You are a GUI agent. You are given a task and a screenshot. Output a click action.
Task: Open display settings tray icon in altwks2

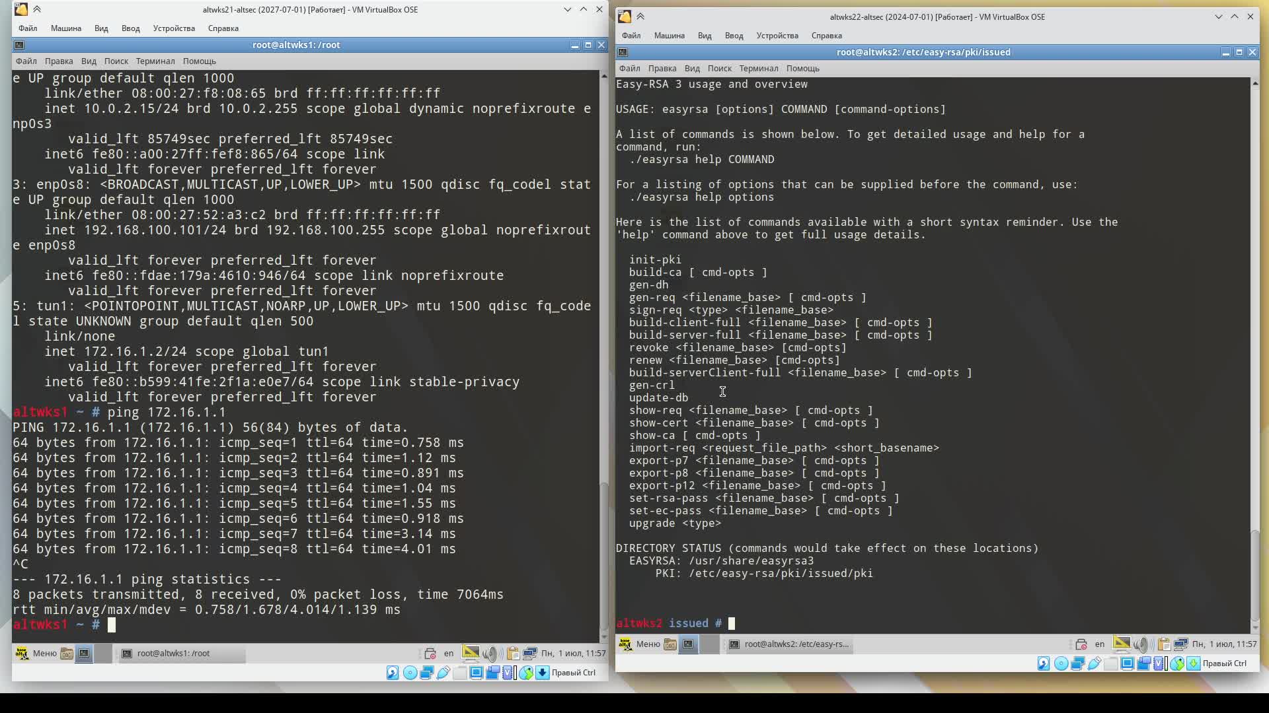pyautogui.click(x=1122, y=644)
